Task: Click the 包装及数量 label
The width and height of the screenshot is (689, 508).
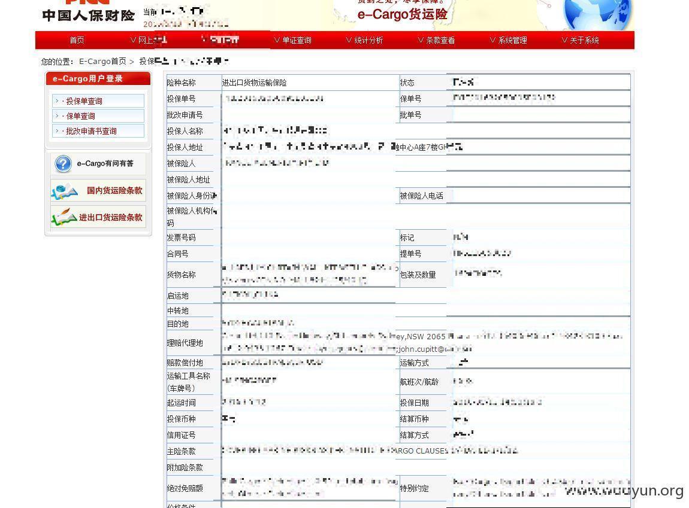Action: (x=418, y=275)
